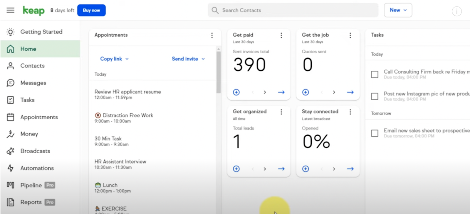470x214 pixels.
Task: Click the info icon at top right
Action: click(456, 11)
